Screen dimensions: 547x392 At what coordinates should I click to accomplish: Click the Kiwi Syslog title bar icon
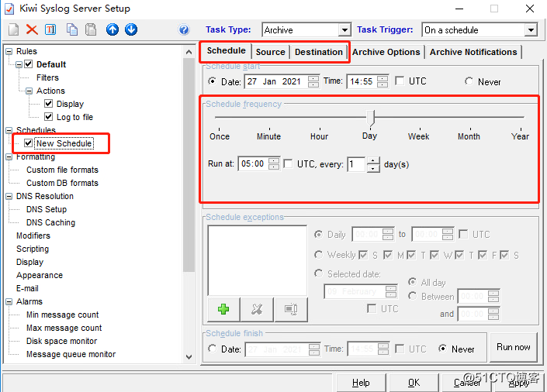[x=9, y=9]
